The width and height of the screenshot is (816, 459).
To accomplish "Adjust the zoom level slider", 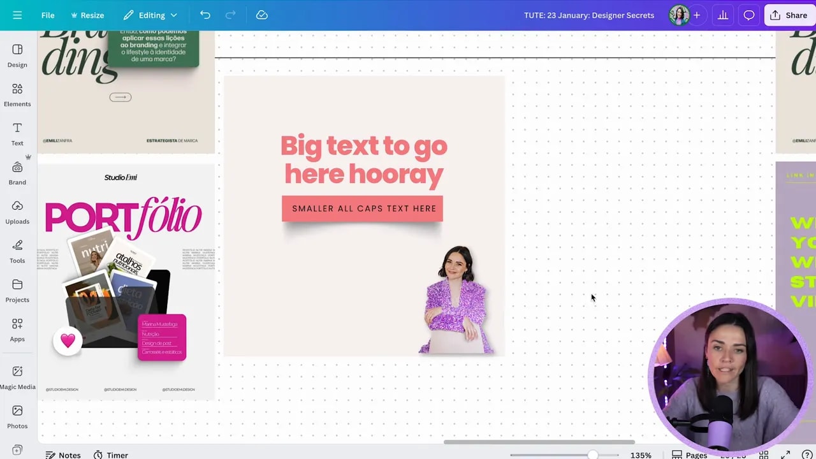I will [x=593, y=455].
